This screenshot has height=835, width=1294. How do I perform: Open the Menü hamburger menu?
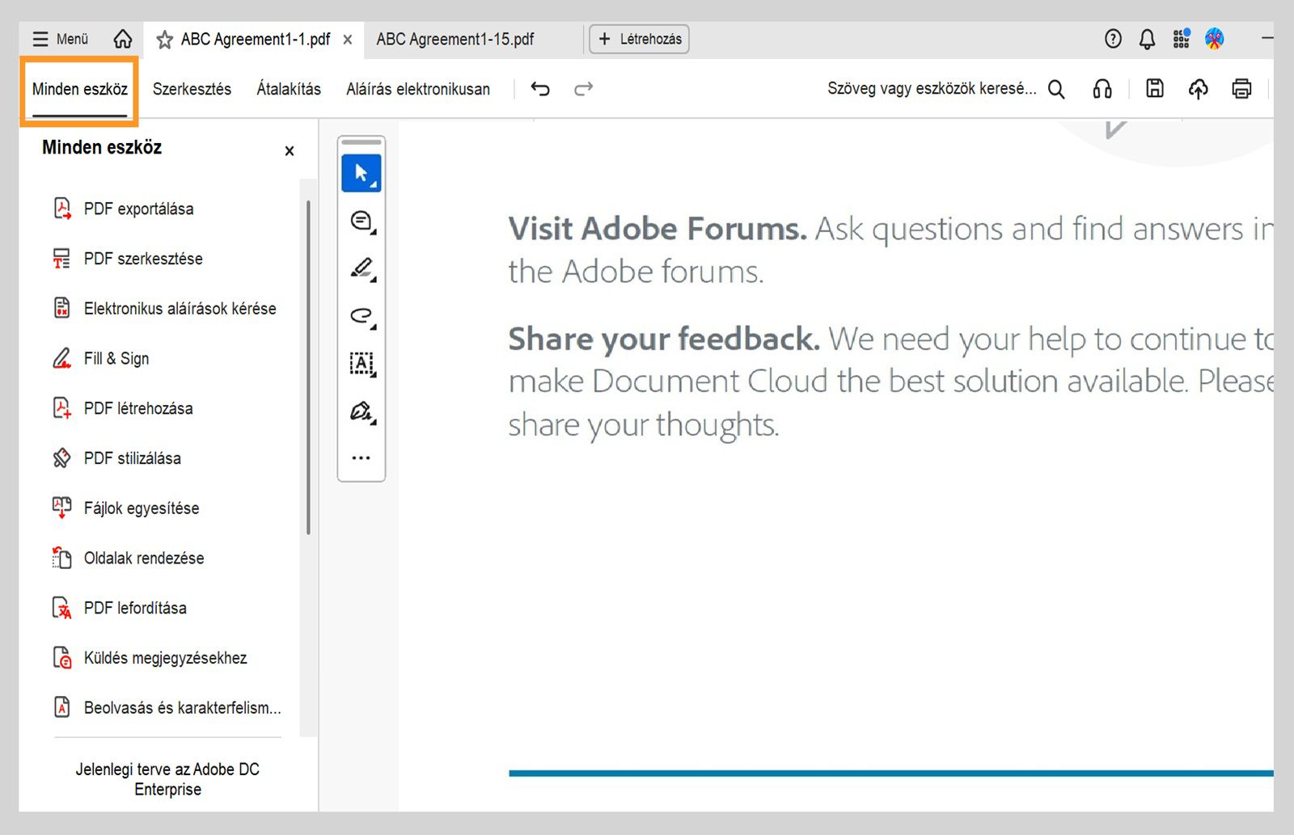click(x=60, y=39)
